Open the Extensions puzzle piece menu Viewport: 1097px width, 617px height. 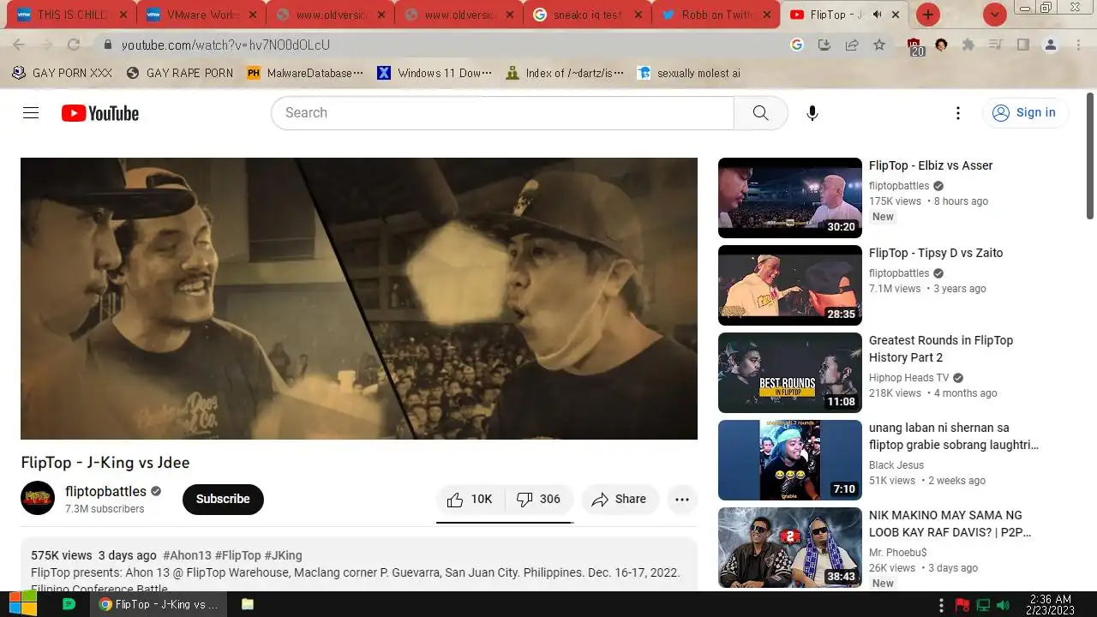tap(968, 45)
